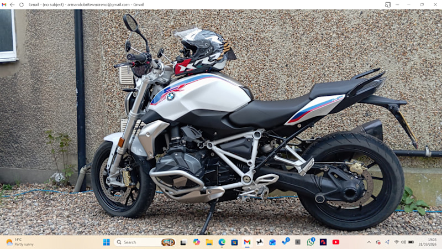The image size is (442, 249).
Task: Click the volume speaker icon in the tray
Action: coord(403,242)
